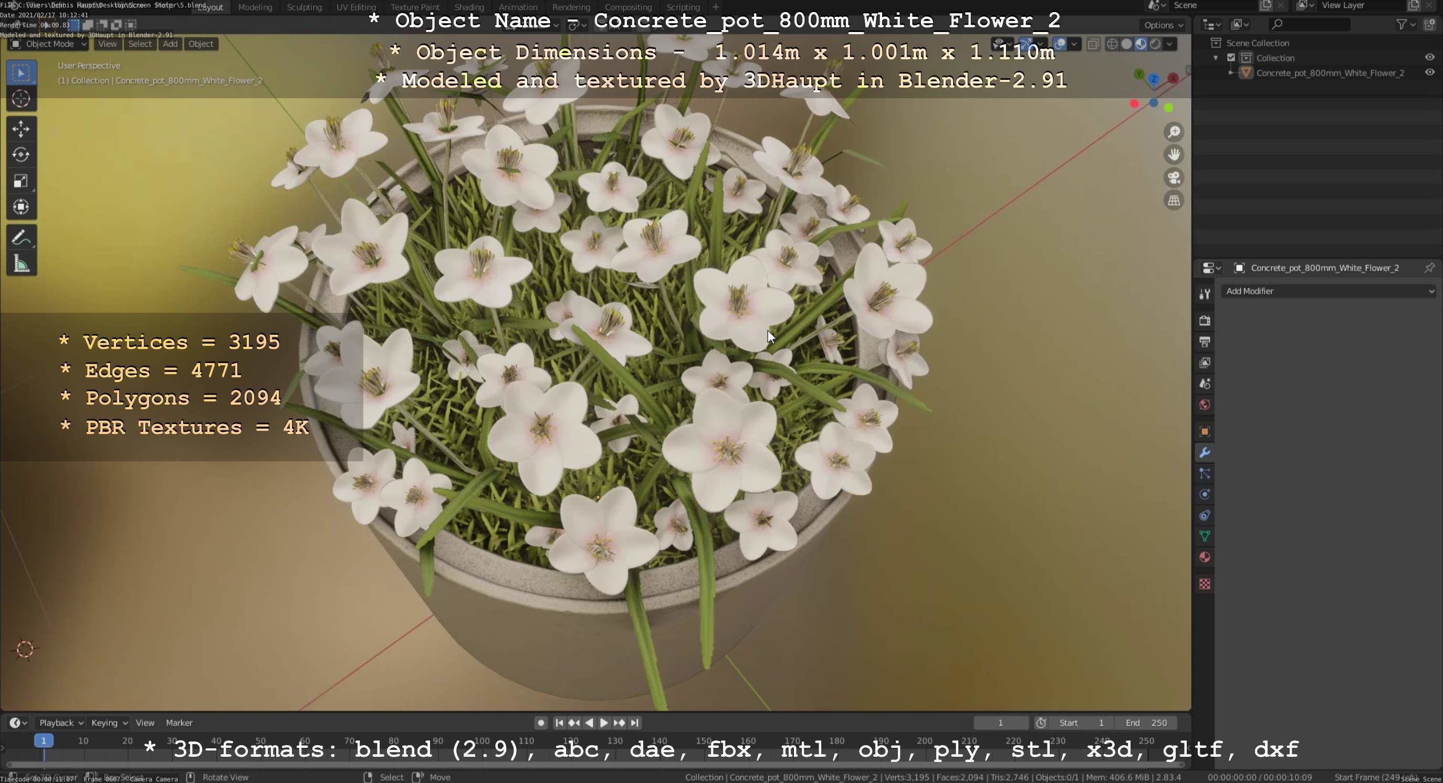Image resolution: width=1443 pixels, height=783 pixels.
Task: Select the Move tool
Action: pos(22,129)
